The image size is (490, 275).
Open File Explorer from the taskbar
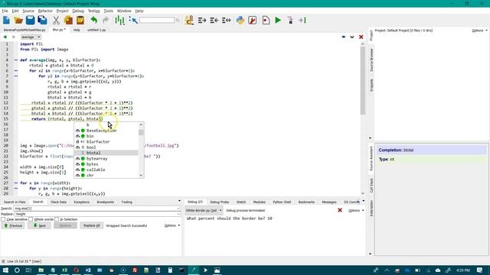[x=41, y=270]
